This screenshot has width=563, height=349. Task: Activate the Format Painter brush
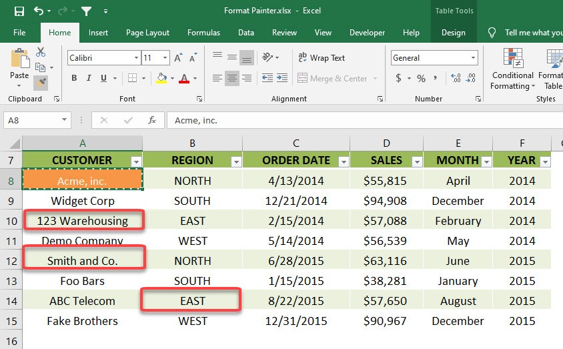click(x=41, y=83)
